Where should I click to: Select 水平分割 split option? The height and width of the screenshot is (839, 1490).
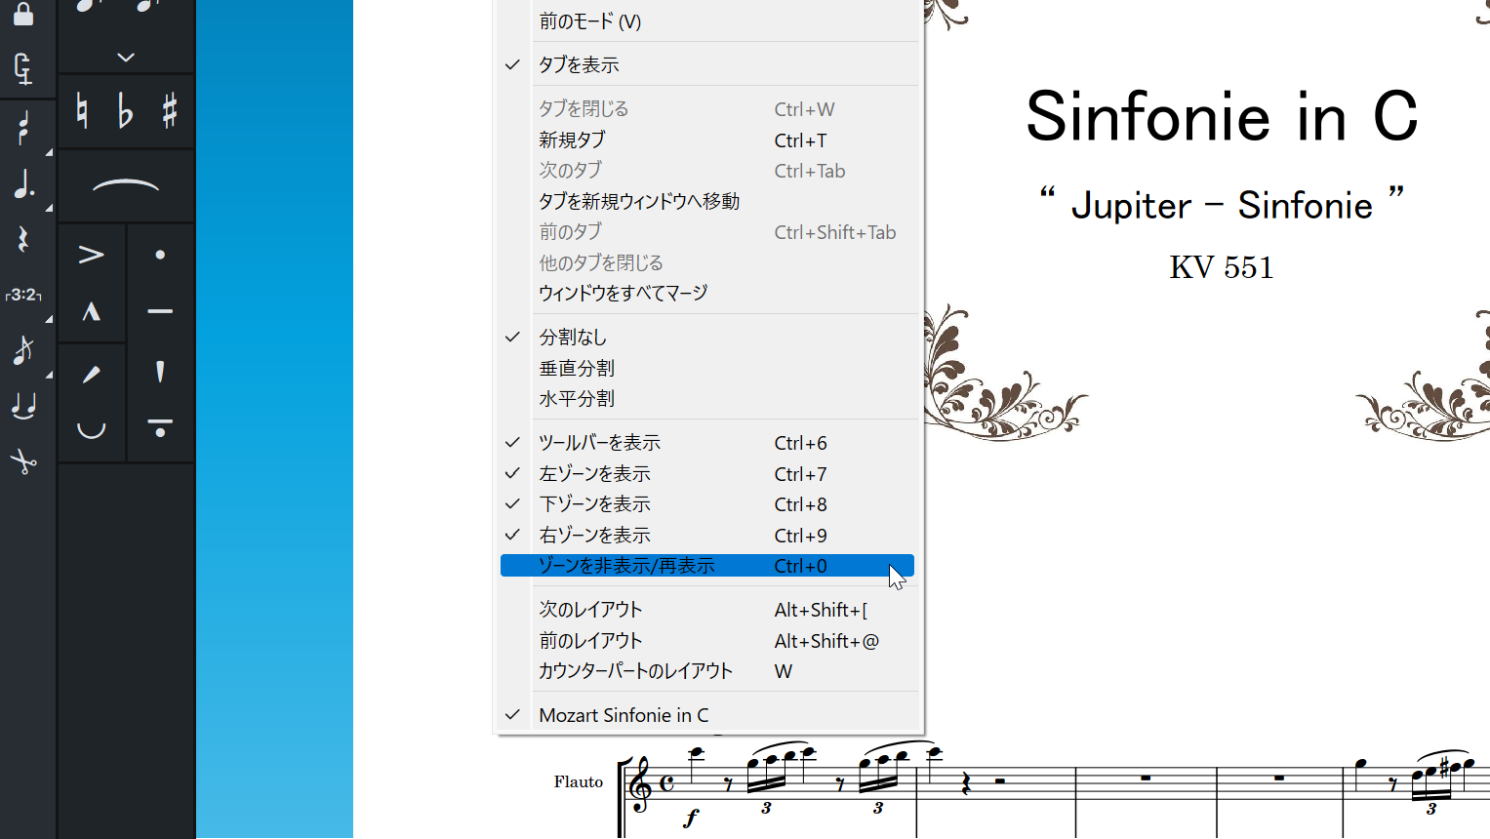(709, 399)
